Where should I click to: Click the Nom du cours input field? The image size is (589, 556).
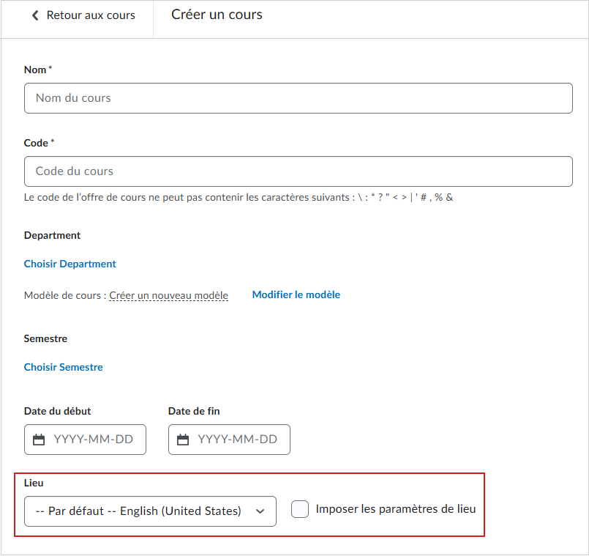point(298,98)
